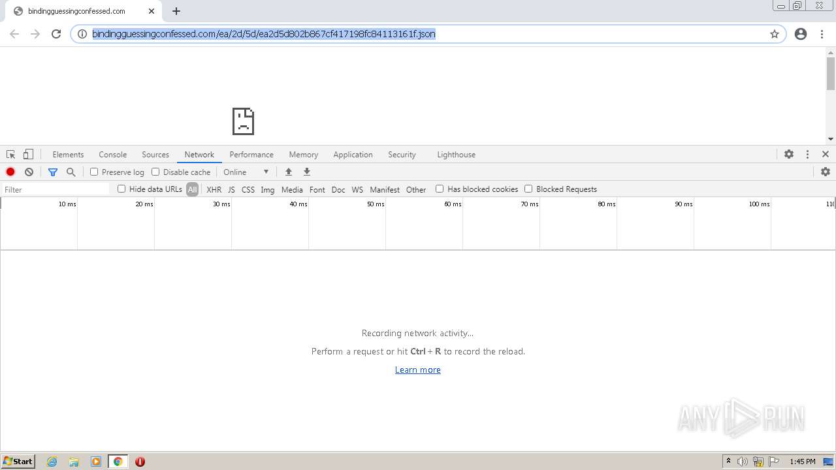Open Windows Explorer folder in taskbar
Screen dimensions: 836x470
click(x=74, y=462)
